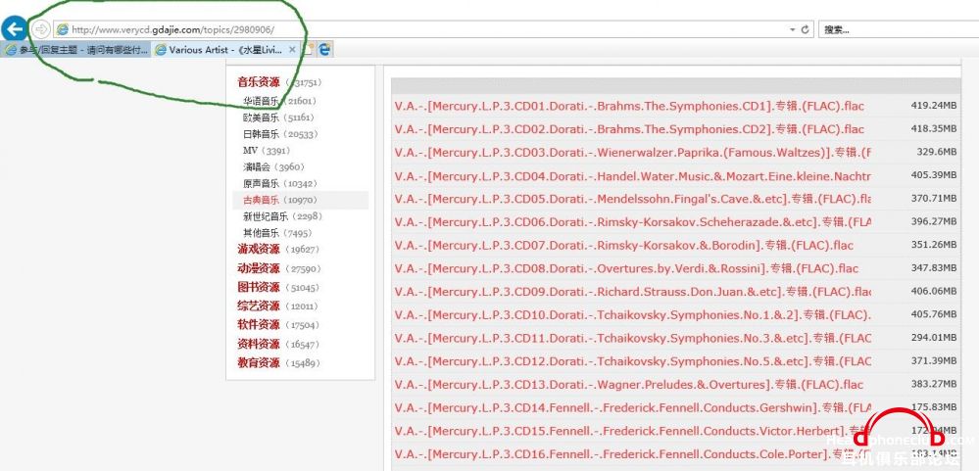Screen dimensions: 979x471
Task: Open the CD09 Richard Strauss Don Juan link
Action: [x=632, y=292]
